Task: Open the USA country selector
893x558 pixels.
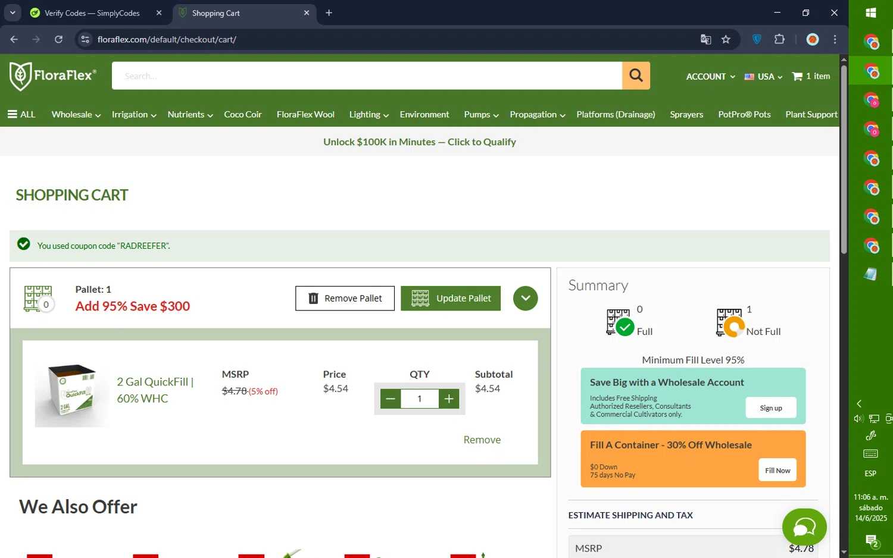Action: click(763, 76)
